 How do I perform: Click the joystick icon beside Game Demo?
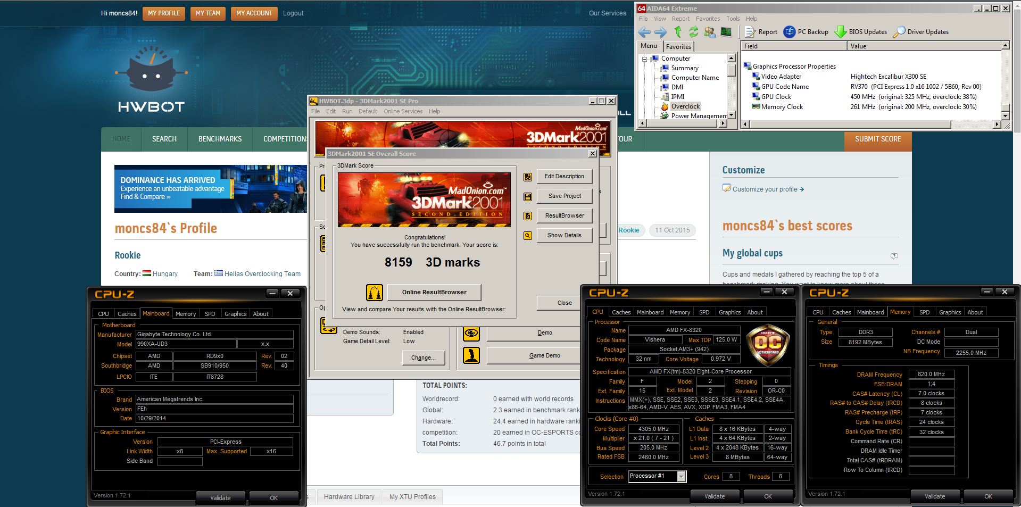tap(471, 355)
